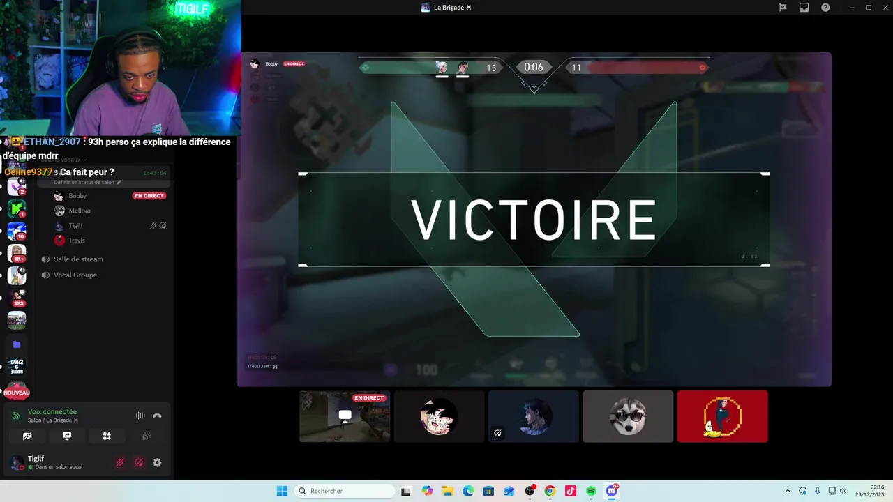
Task: Open green K server icon with badge 1
Action: (17, 208)
